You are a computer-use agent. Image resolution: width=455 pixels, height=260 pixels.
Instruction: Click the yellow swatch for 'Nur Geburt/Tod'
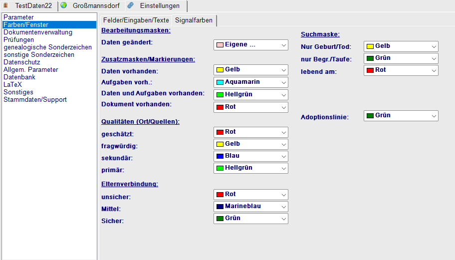[x=370, y=46]
